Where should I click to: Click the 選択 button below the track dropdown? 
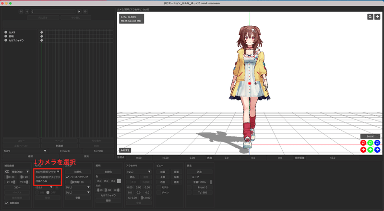30,156
